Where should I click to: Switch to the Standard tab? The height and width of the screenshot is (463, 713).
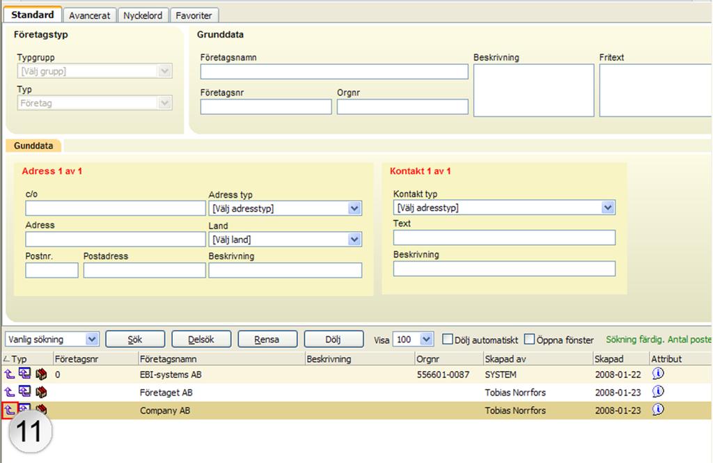(32, 15)
